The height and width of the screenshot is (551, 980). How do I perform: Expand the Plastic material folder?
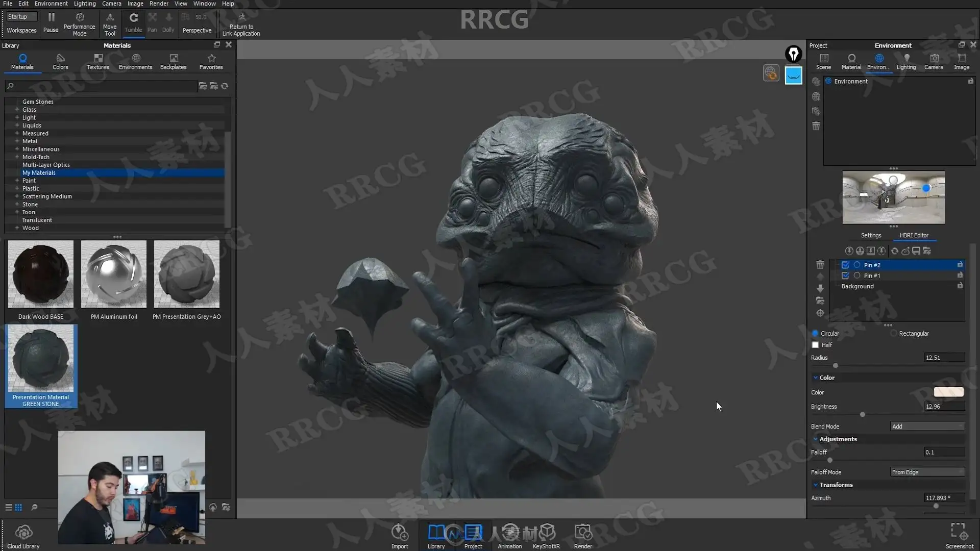click(17, 189)
